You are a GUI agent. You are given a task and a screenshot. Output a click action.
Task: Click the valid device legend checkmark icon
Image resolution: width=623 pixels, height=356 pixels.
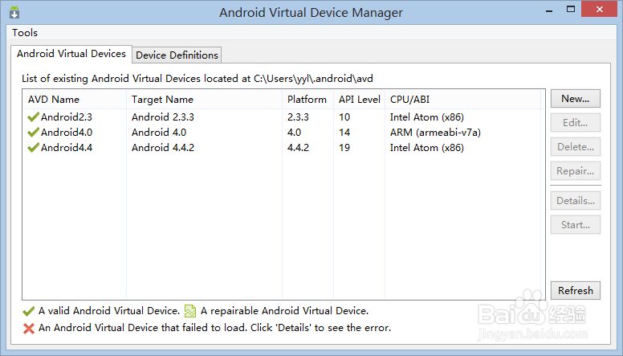(x=30, y=311)
